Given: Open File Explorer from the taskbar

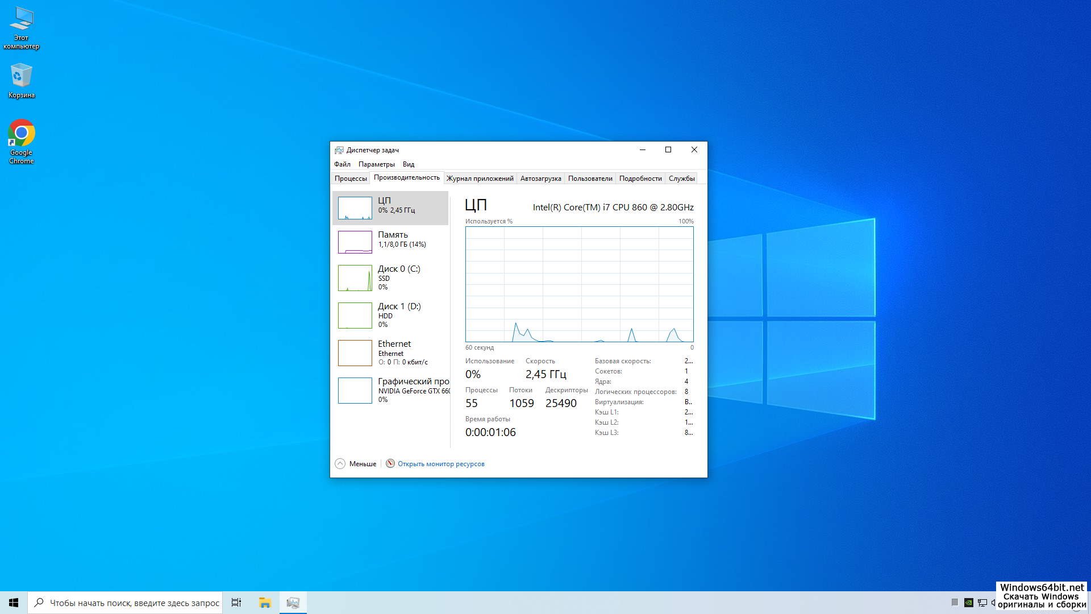Looking at the screenshot, I should pyautogui.click(x=265, y=603).
